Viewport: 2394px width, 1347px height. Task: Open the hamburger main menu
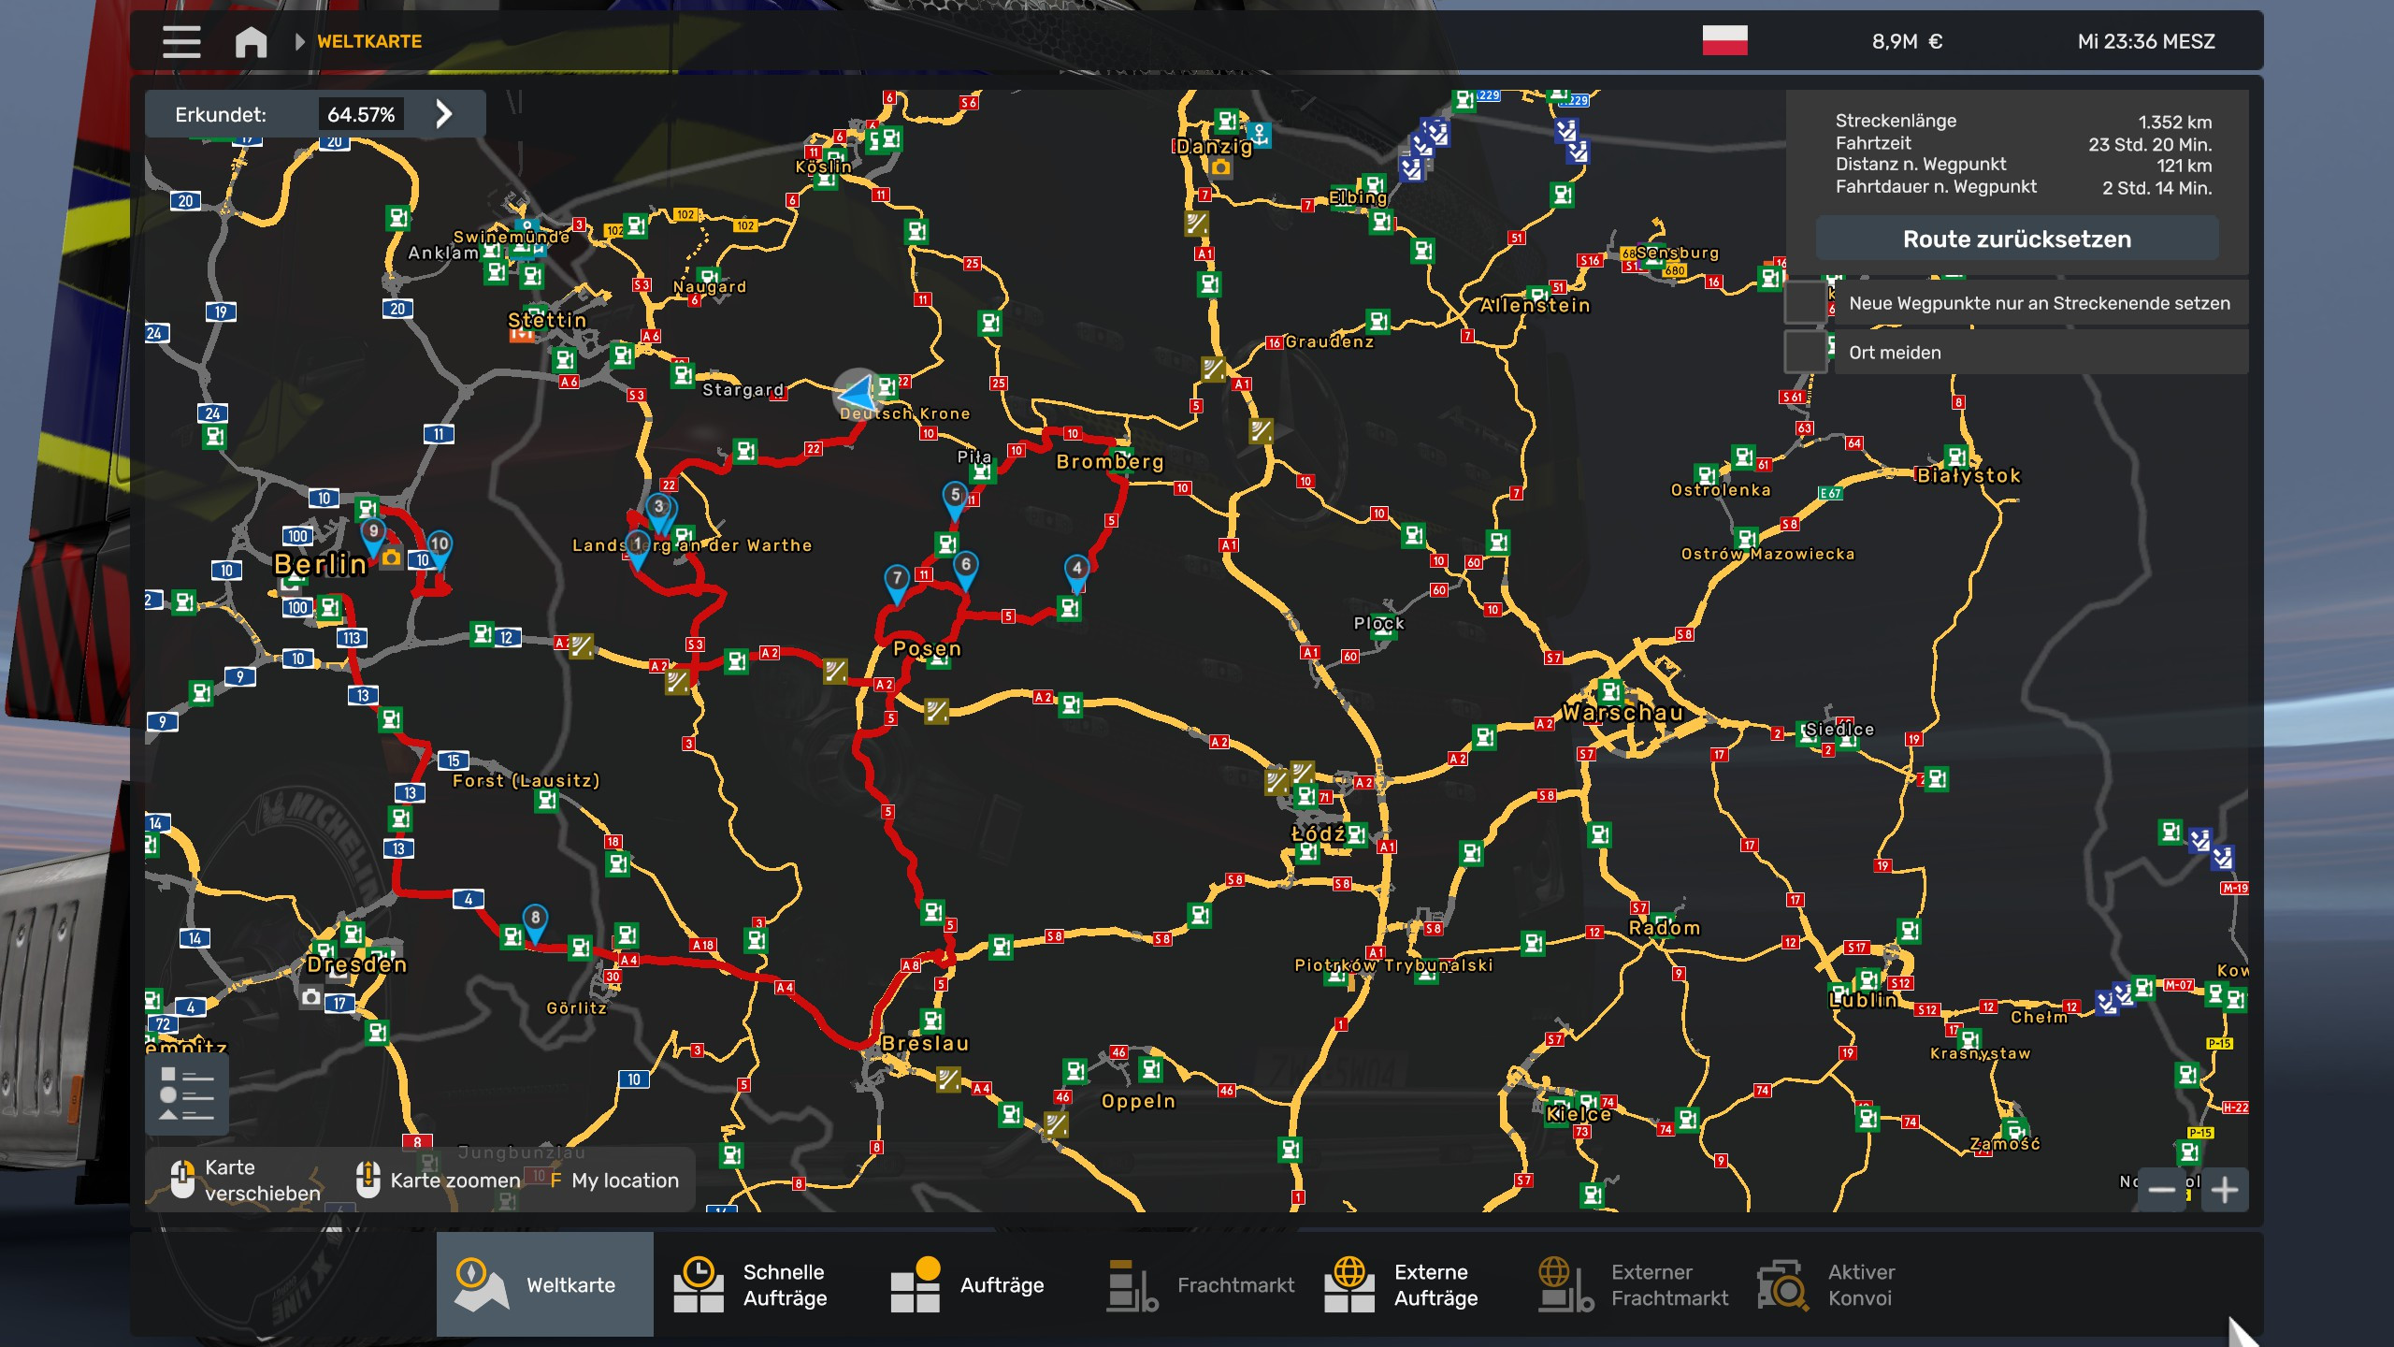click(x=180, y=42)
